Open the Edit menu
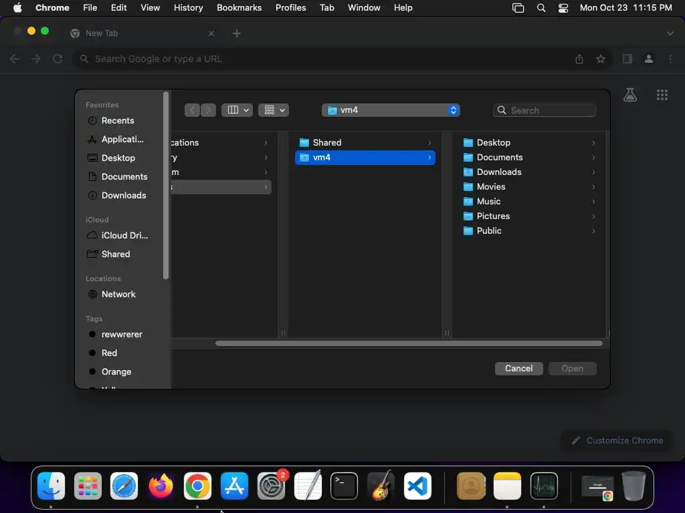685x513 pixels. pos(118,8)
